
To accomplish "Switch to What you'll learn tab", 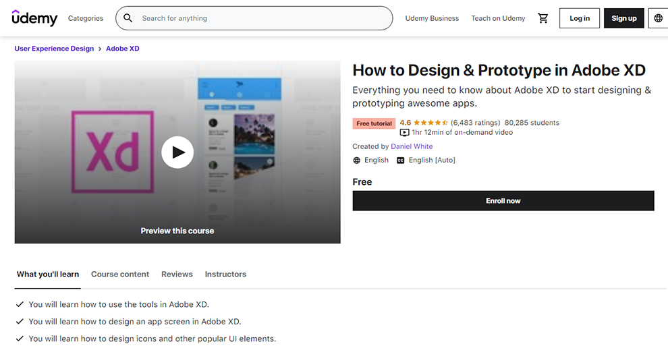I will pyautogui.click(x=48, y=274).
